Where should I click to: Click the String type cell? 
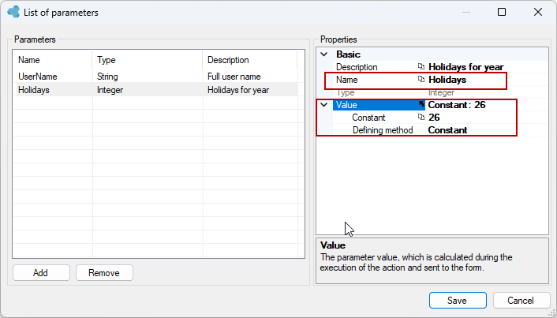107,77
